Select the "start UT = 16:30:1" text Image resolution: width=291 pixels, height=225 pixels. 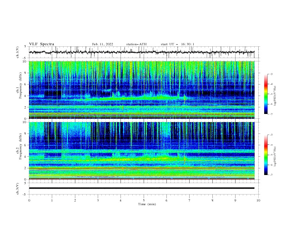(x=177, y=44)
